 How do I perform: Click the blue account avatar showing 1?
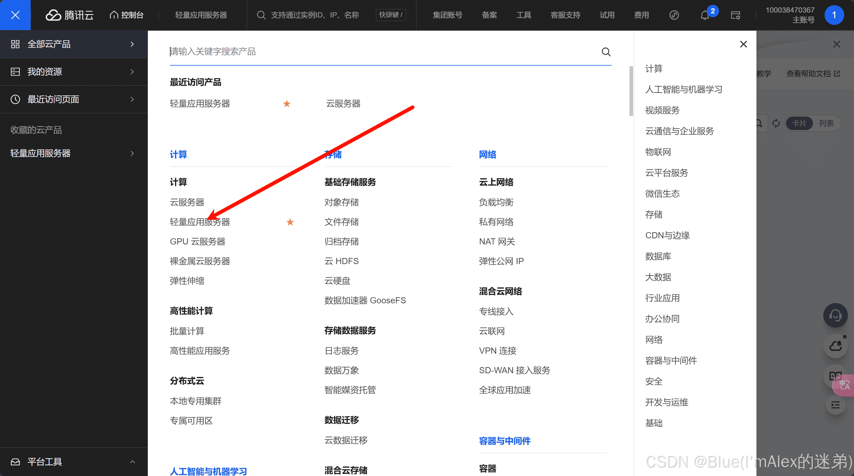pyautogui.click(x=834, y=15)
